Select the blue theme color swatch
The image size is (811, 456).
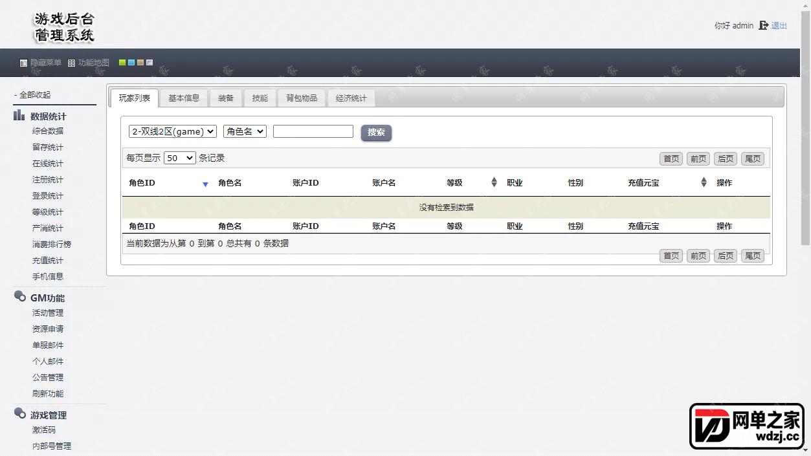[x=131, y=63]
